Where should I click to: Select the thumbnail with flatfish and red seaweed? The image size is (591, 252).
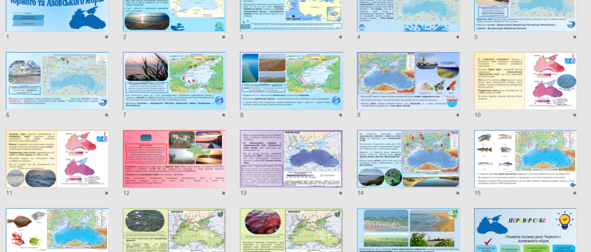[x=57, y=230]
